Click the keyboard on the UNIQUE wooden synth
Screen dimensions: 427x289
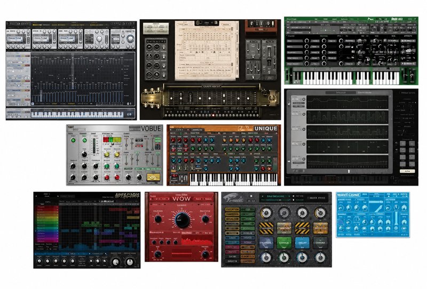coord(233,179)
